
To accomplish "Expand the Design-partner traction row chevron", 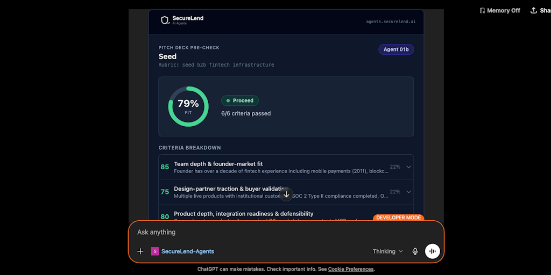I will tap(408, 192).
